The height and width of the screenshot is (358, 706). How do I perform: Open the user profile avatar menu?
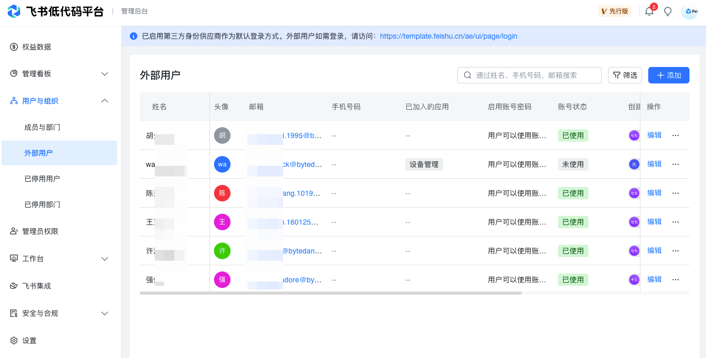pyautogui.click(x=689, y=11)
